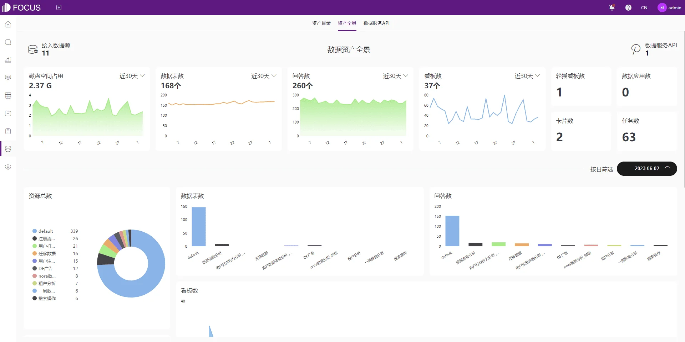Select the presentation board icon in sidebar
Viewport: 685px width, 342px height.
(8, 78)
